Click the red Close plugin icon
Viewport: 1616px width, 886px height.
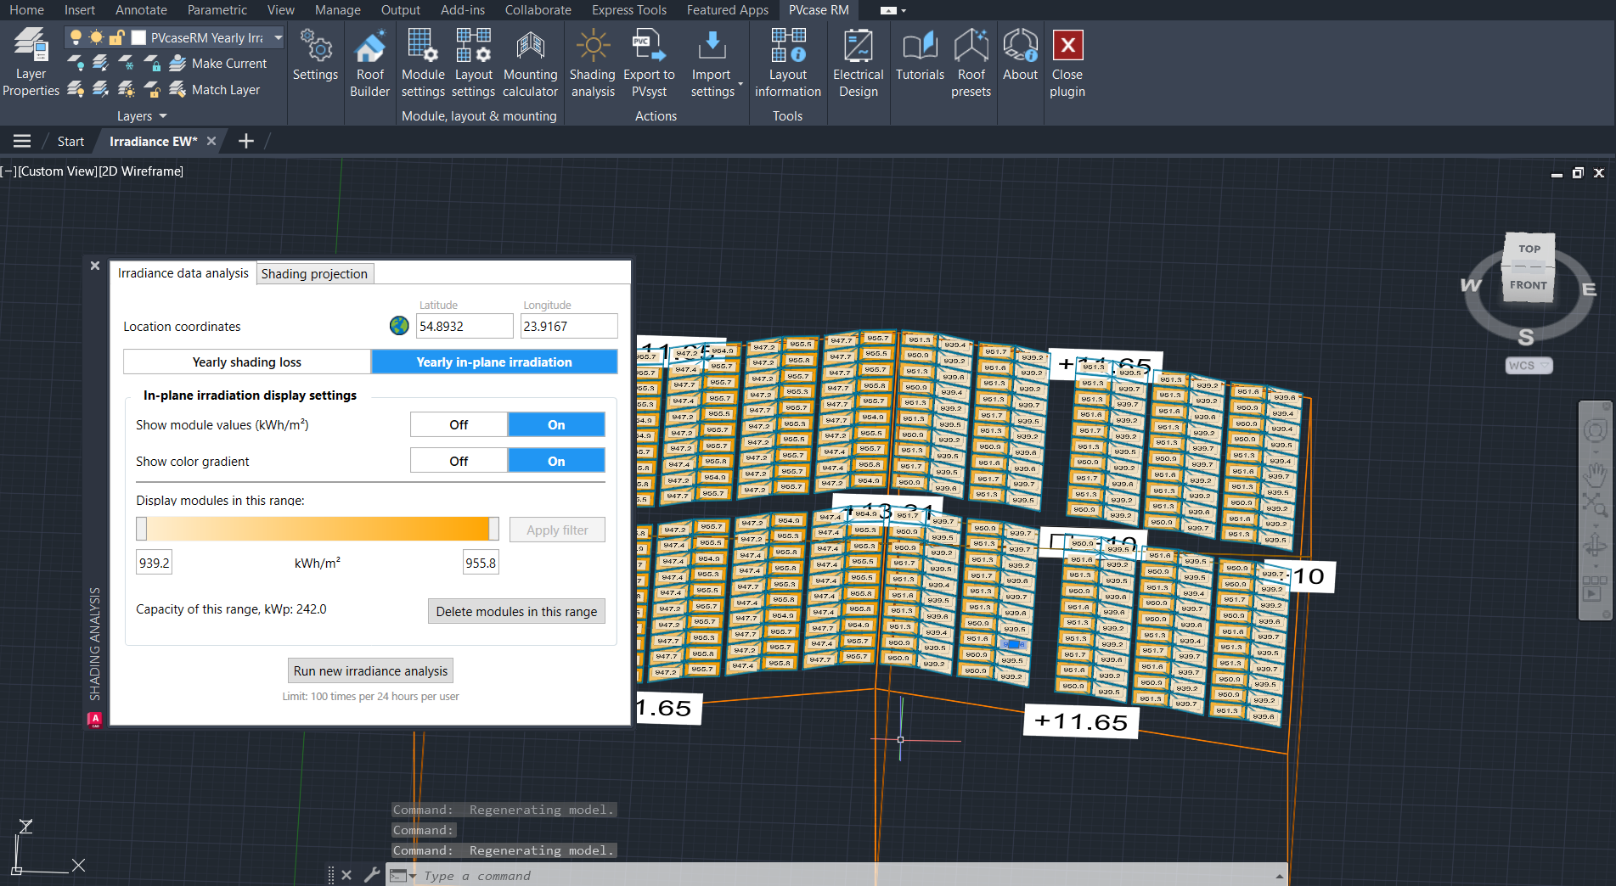tap(1067, 45)
